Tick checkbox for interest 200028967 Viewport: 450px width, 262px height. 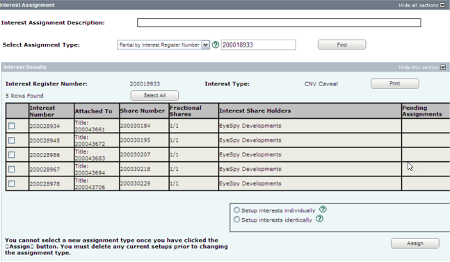tap(12, 169)
